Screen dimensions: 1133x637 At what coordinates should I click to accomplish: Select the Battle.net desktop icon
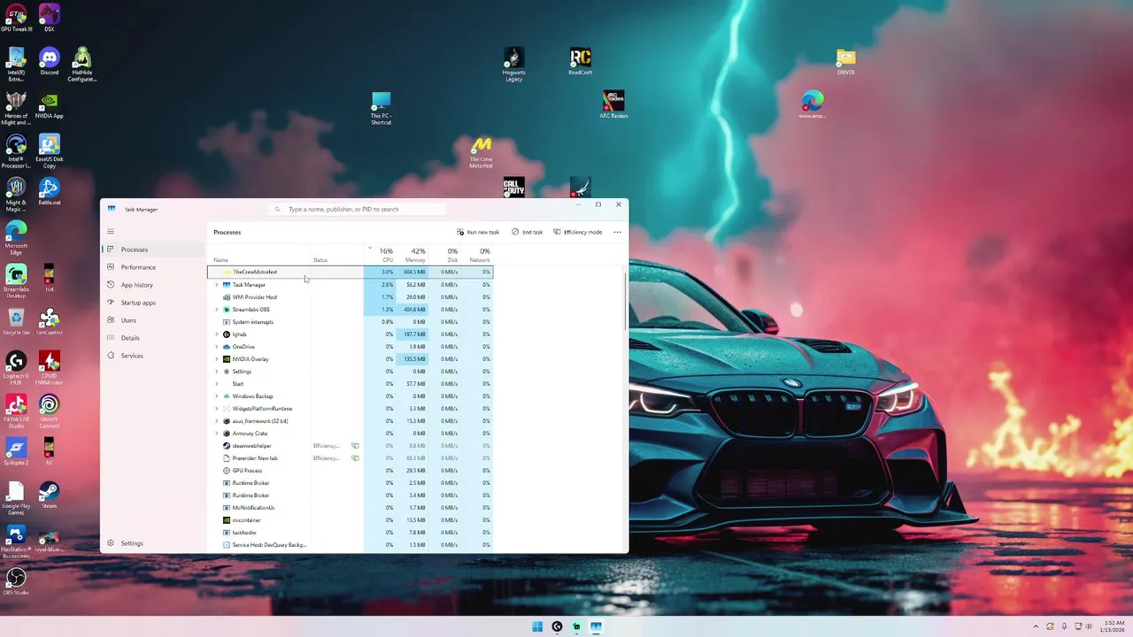tap(50, 191)
